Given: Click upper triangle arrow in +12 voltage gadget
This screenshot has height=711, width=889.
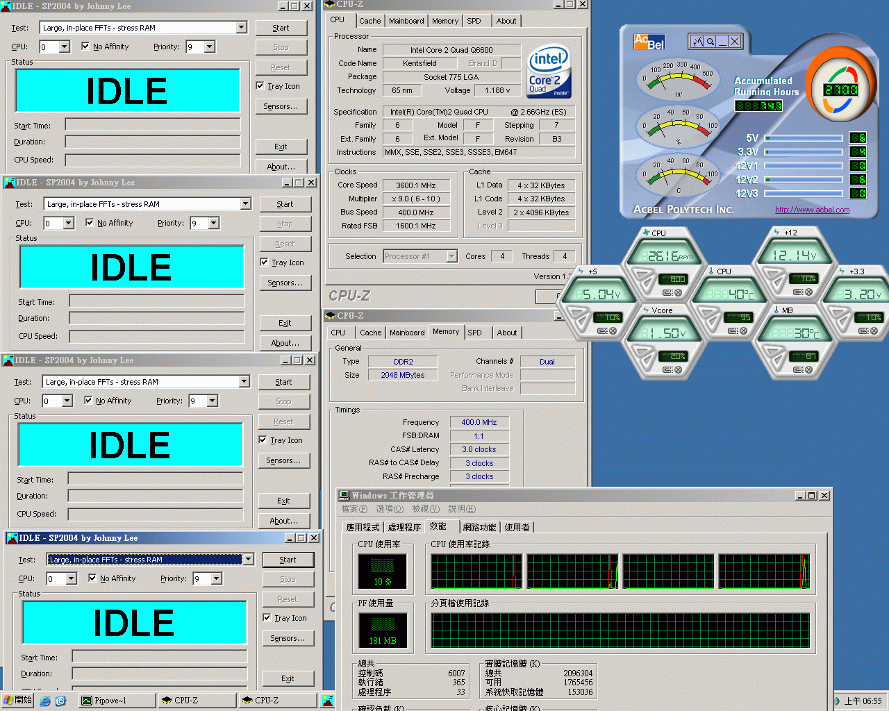Looking at the screenshot, I should (772, 271).
